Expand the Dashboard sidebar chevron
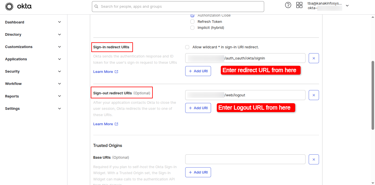375x185 pixels. click(x=59, y=22)
